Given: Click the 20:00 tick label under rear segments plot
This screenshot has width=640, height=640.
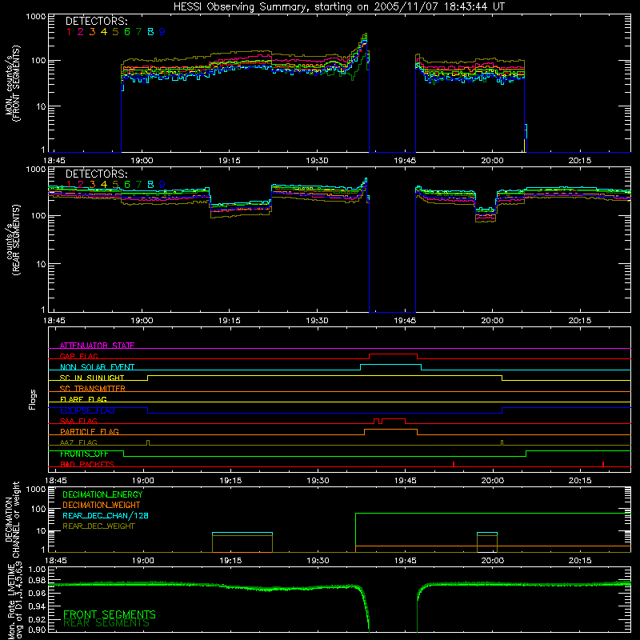Looking at the screenshot, I should point(493,321).
